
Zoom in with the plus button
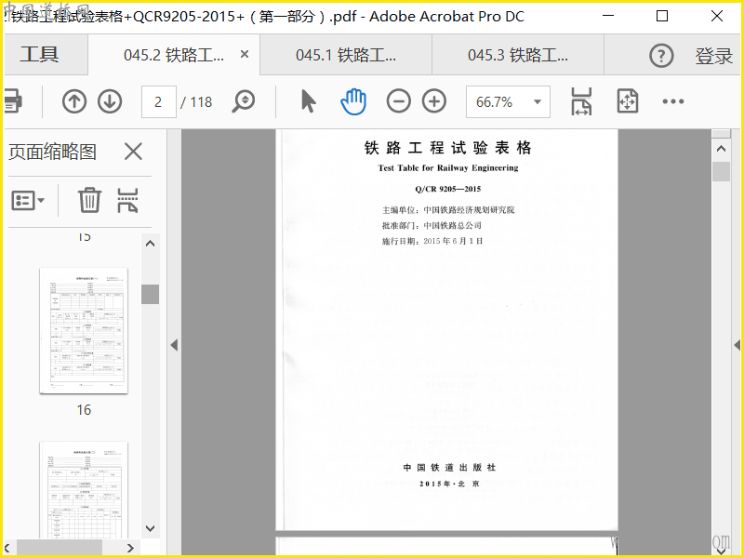click(x=434, y=101)
